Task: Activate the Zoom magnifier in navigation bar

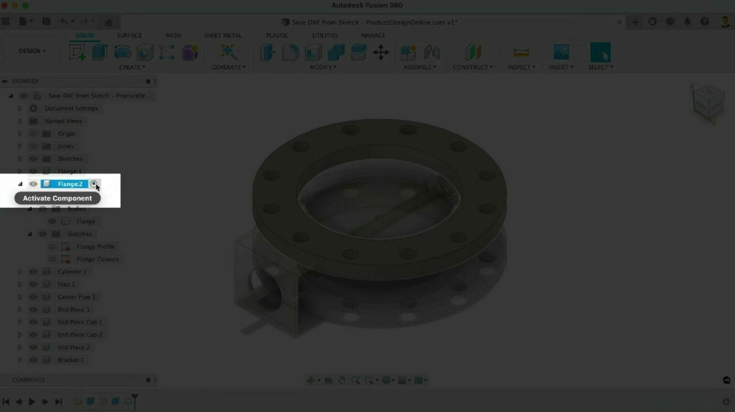Action: [x=356, y=380]
